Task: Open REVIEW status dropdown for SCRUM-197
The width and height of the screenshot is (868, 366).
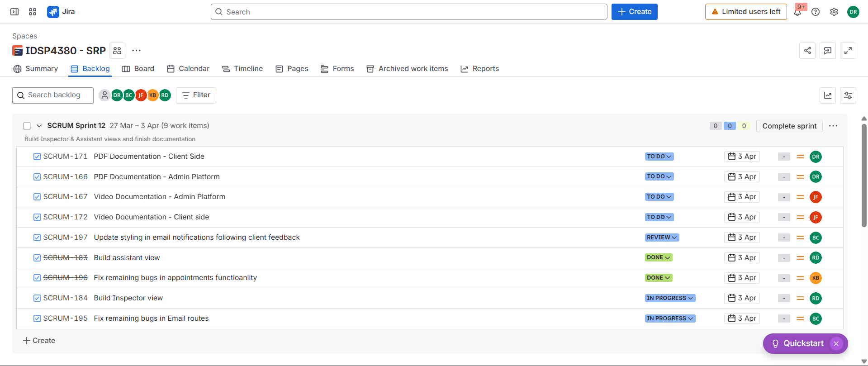Action: [662, 238]
